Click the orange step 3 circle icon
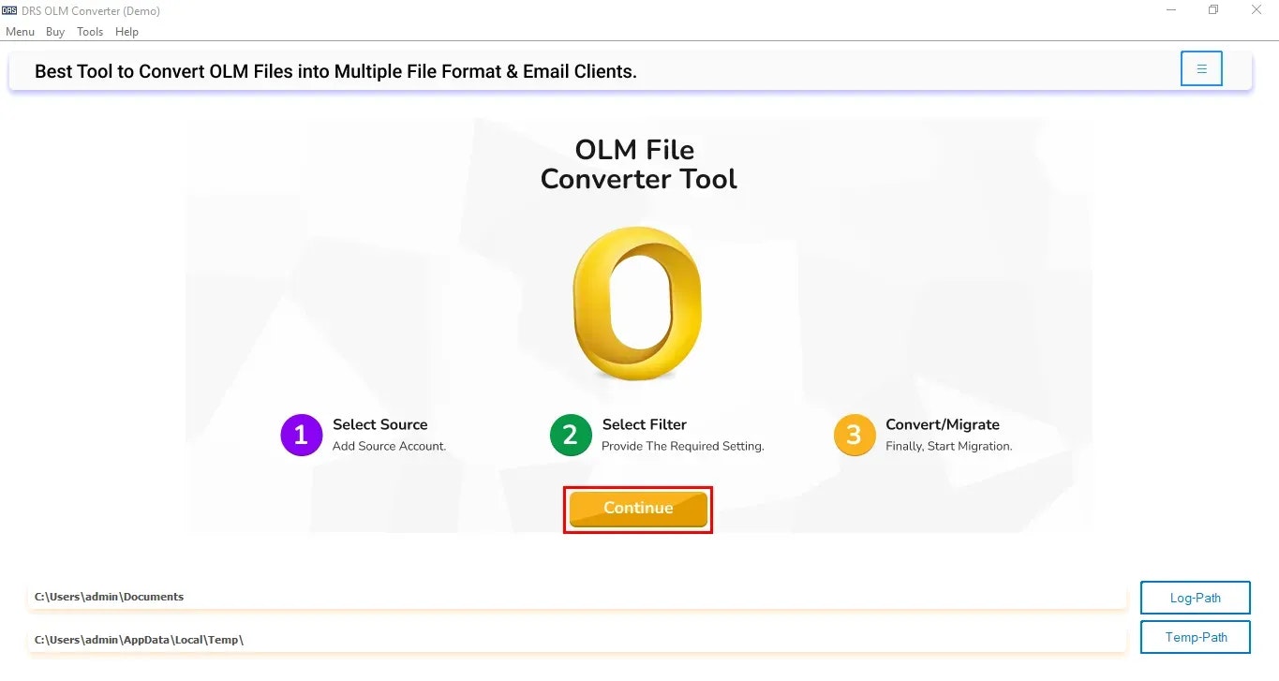 tap(855, 436)
